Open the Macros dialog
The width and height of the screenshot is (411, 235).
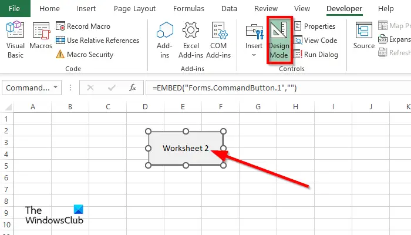click(41, 36)
